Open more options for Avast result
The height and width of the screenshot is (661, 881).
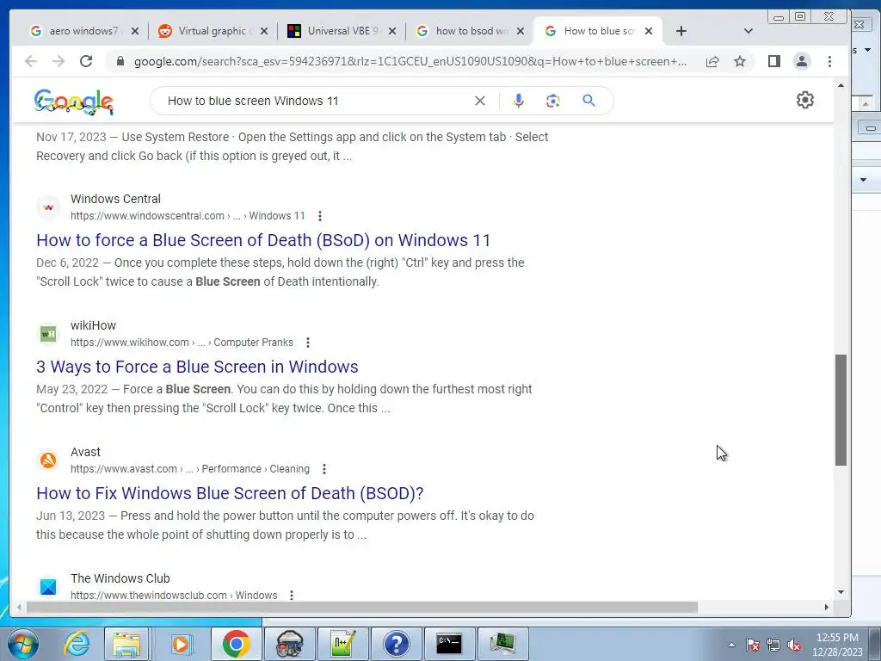click(x=324, y=469)
